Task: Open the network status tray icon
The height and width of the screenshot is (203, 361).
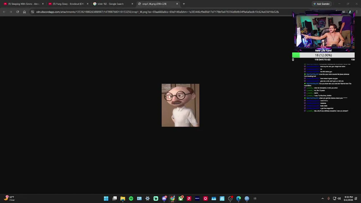Action: point(334,198)
